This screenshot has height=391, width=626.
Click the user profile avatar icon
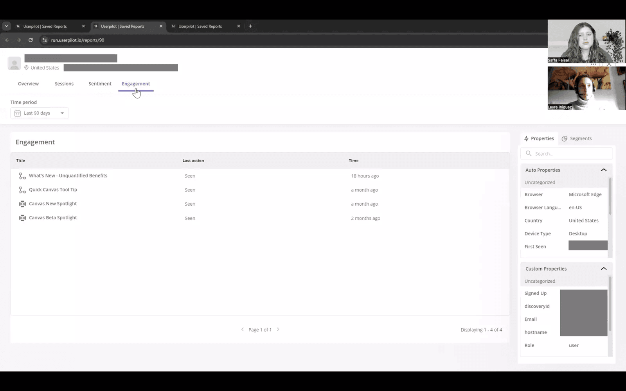[x=14, y=63]
